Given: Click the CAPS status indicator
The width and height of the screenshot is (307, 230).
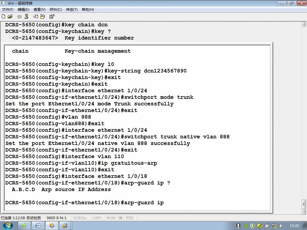Looking at the screenshot, I should (x=97, y=218).
